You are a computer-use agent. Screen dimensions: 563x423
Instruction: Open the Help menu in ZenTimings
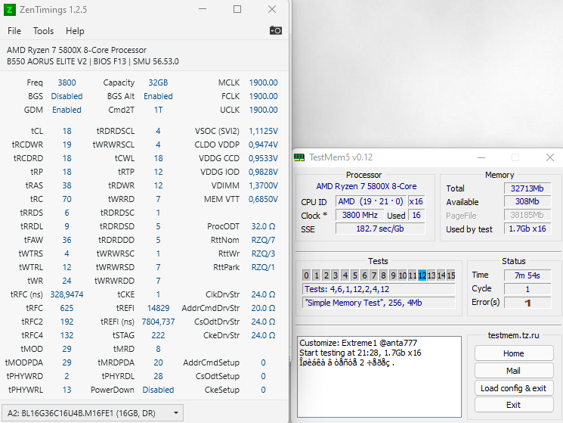[75, 31]
